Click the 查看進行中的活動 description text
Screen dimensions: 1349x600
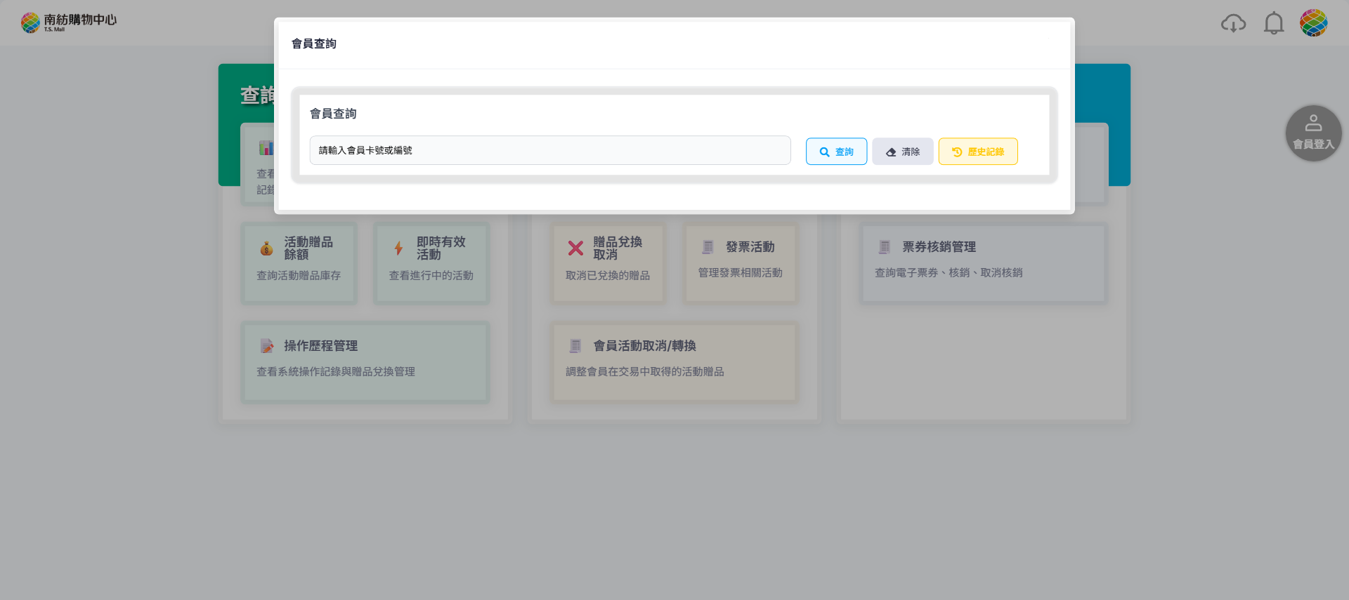pos(431,276)
